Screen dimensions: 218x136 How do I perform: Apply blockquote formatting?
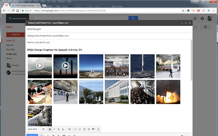click(93, 129)
